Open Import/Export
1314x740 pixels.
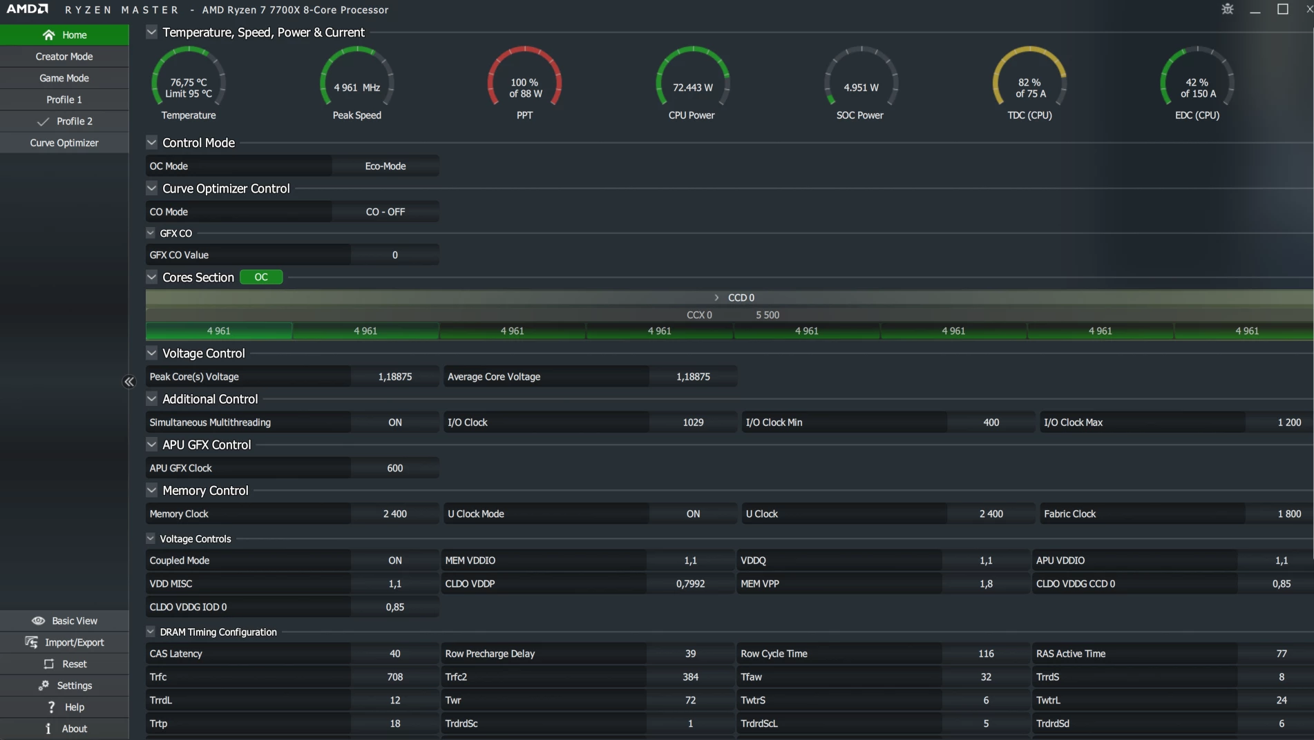[x=64, y=642]
